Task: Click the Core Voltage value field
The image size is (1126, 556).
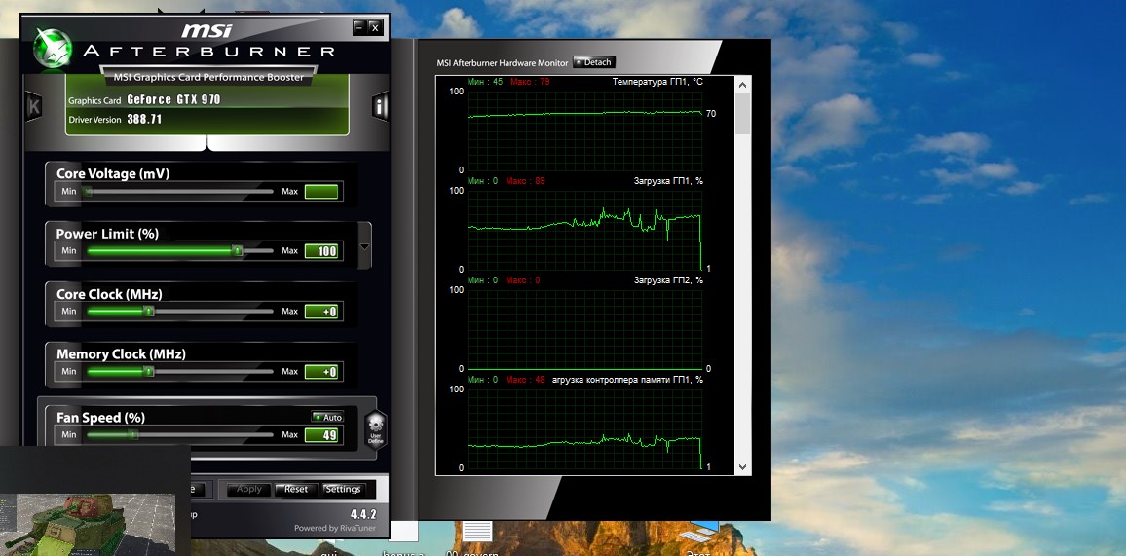Action: click(x=321, y=192)
